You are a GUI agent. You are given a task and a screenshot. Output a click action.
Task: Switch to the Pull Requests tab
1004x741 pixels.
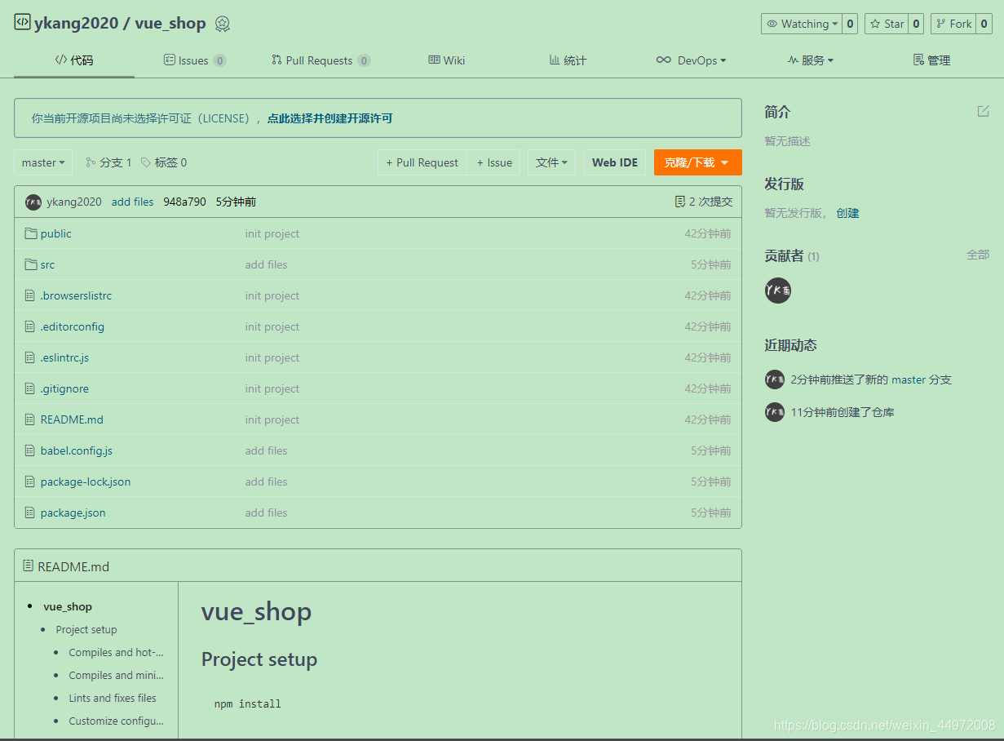[x=321, y=60]
